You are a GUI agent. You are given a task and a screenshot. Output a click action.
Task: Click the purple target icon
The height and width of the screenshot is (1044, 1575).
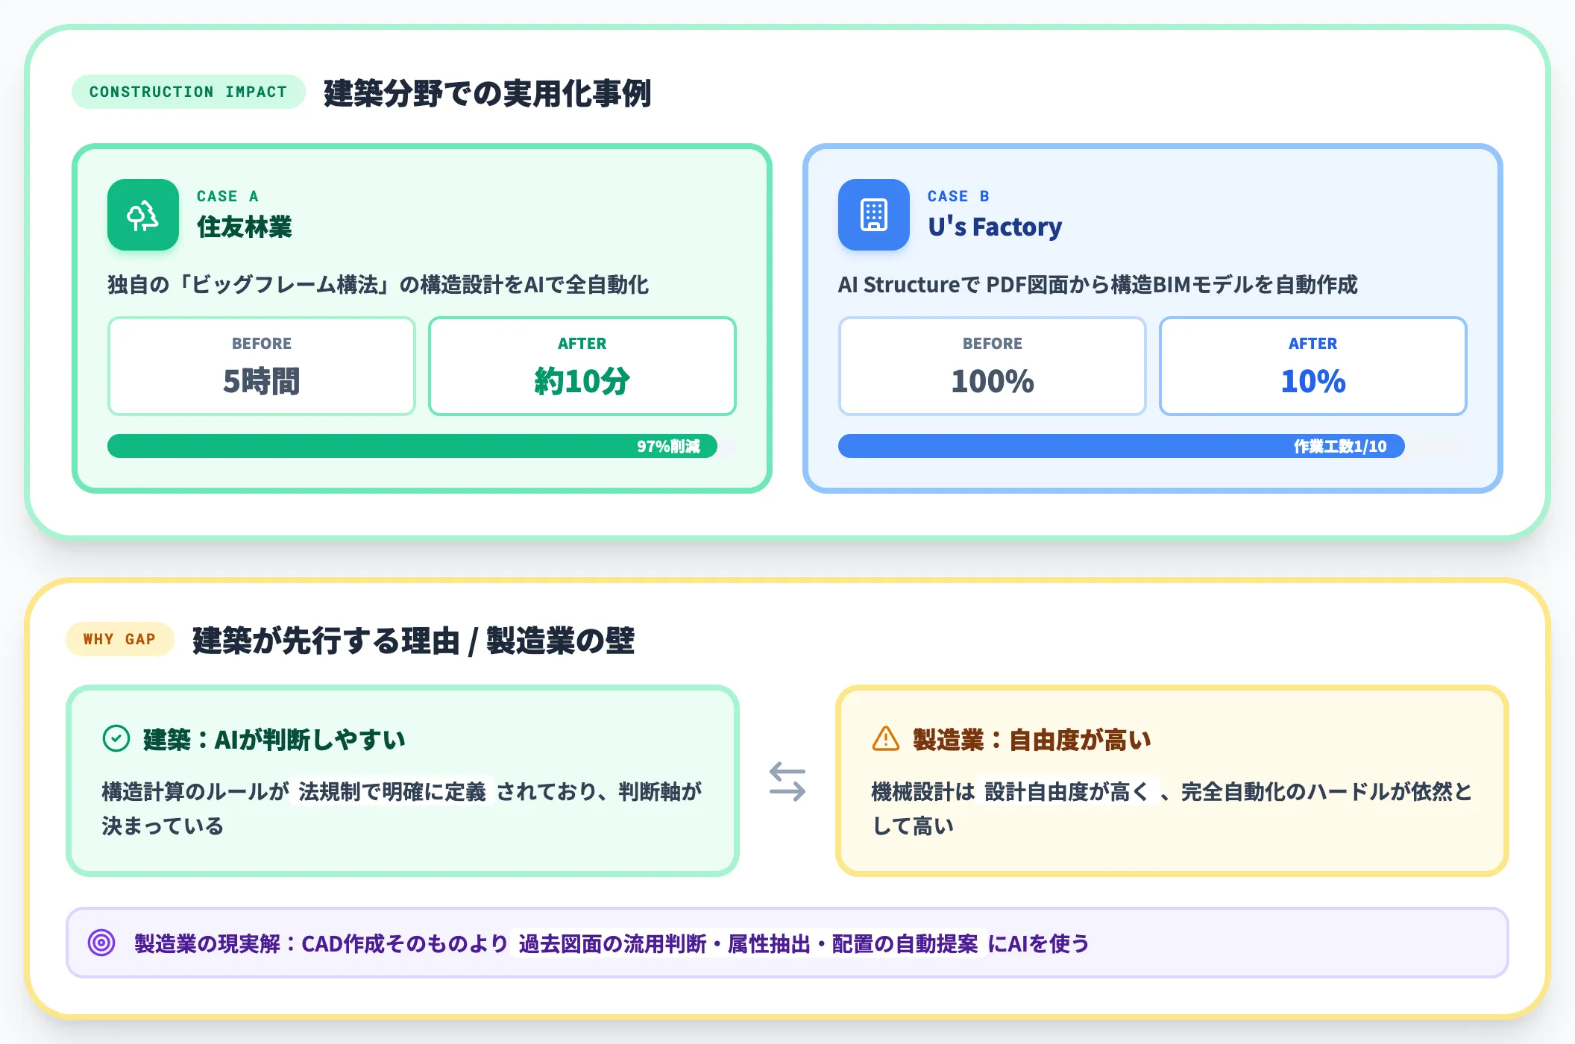(x=101, y=943)
